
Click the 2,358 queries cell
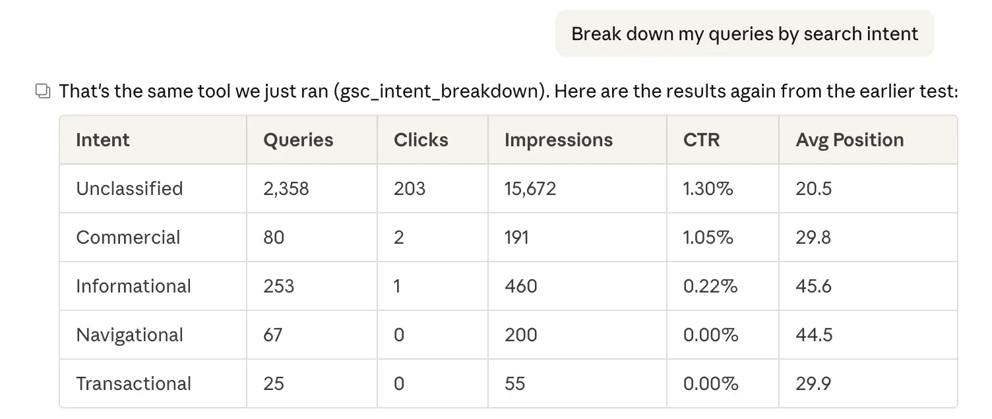(x=286, y=188)
